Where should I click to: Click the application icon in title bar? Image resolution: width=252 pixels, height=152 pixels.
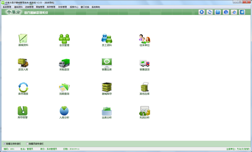tap(3, 3)
